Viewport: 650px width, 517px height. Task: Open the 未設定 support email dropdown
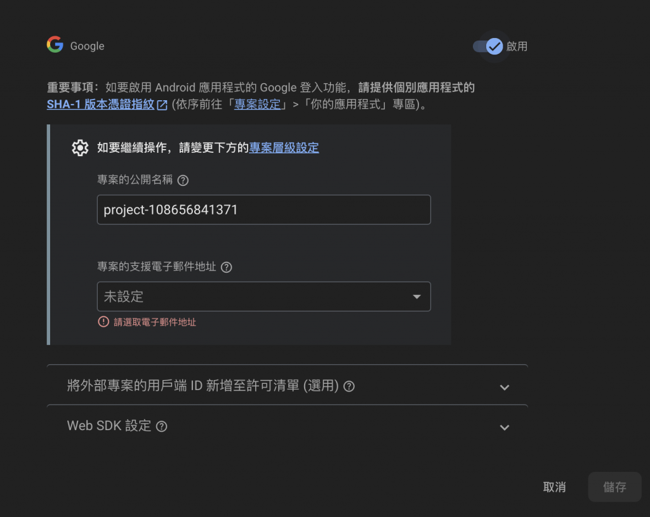263,297
